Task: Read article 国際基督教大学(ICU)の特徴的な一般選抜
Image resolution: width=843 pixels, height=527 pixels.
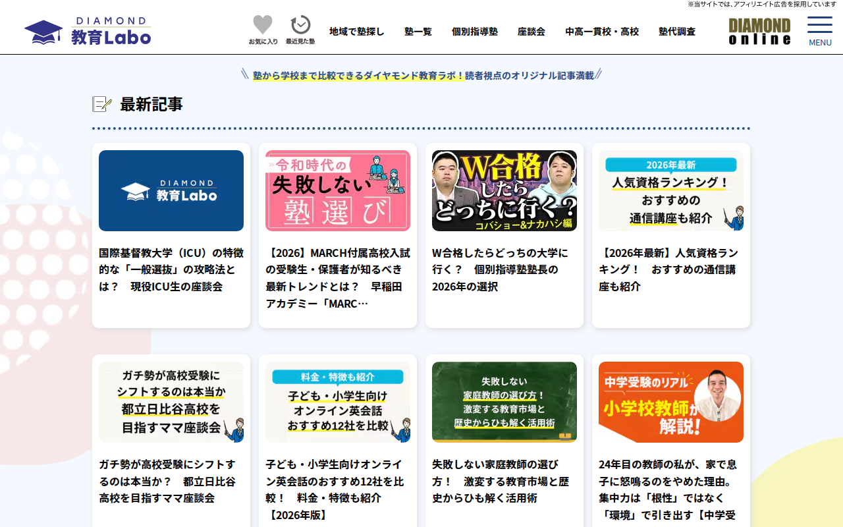Action: [171, 269]
